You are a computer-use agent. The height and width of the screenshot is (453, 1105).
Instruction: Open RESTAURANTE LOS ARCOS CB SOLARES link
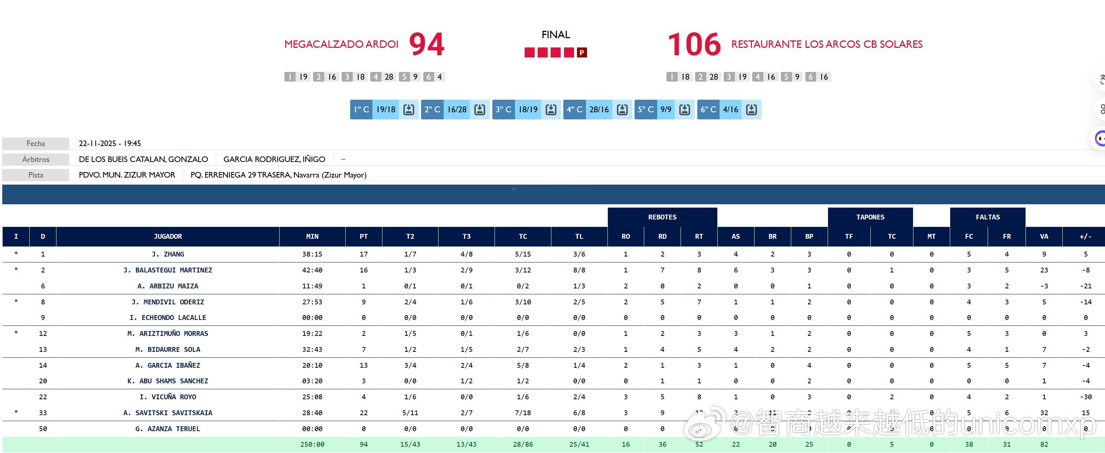tap(827, 44)
